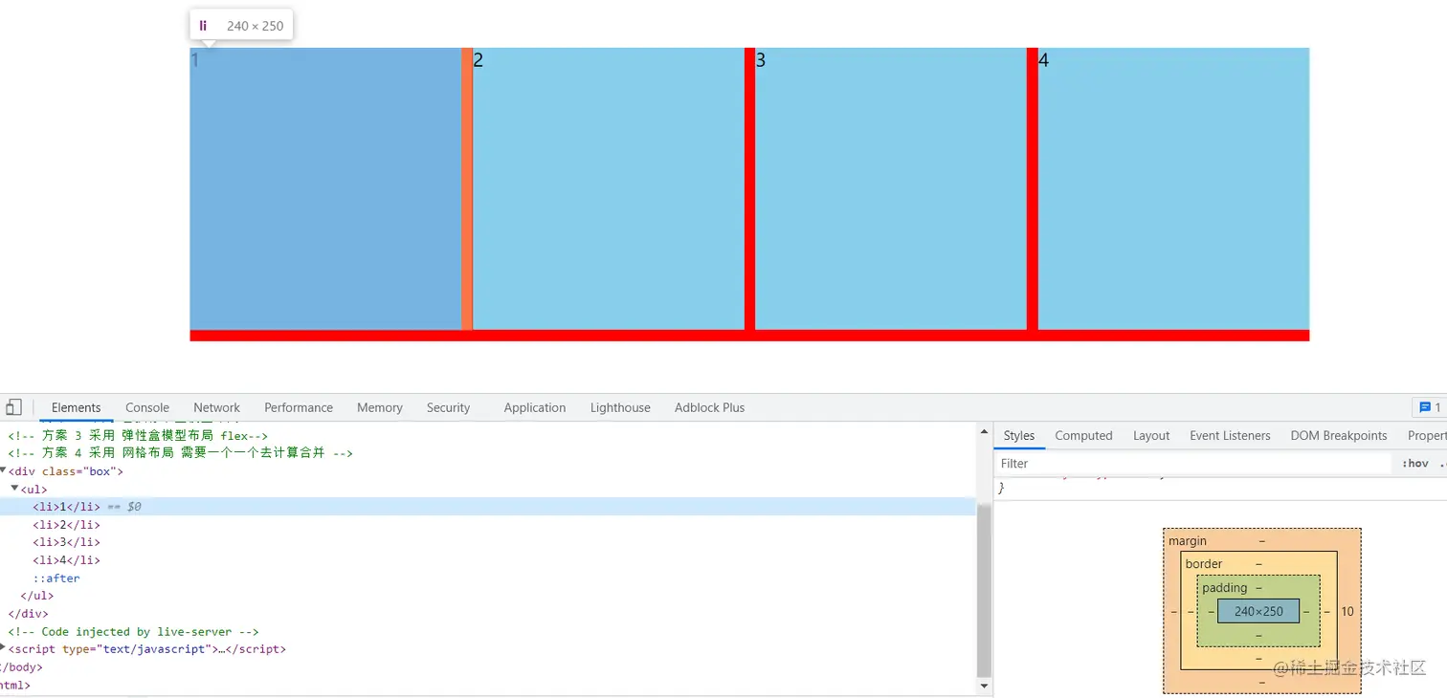Click list item box numbered 2 on the page
The height and width of the screenshot is (698, 1447).
pos(609,189)
